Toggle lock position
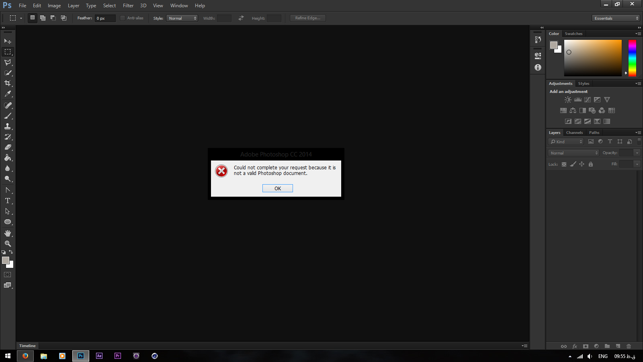Viewport: 643px width, 362px height. tap(582, 164)
